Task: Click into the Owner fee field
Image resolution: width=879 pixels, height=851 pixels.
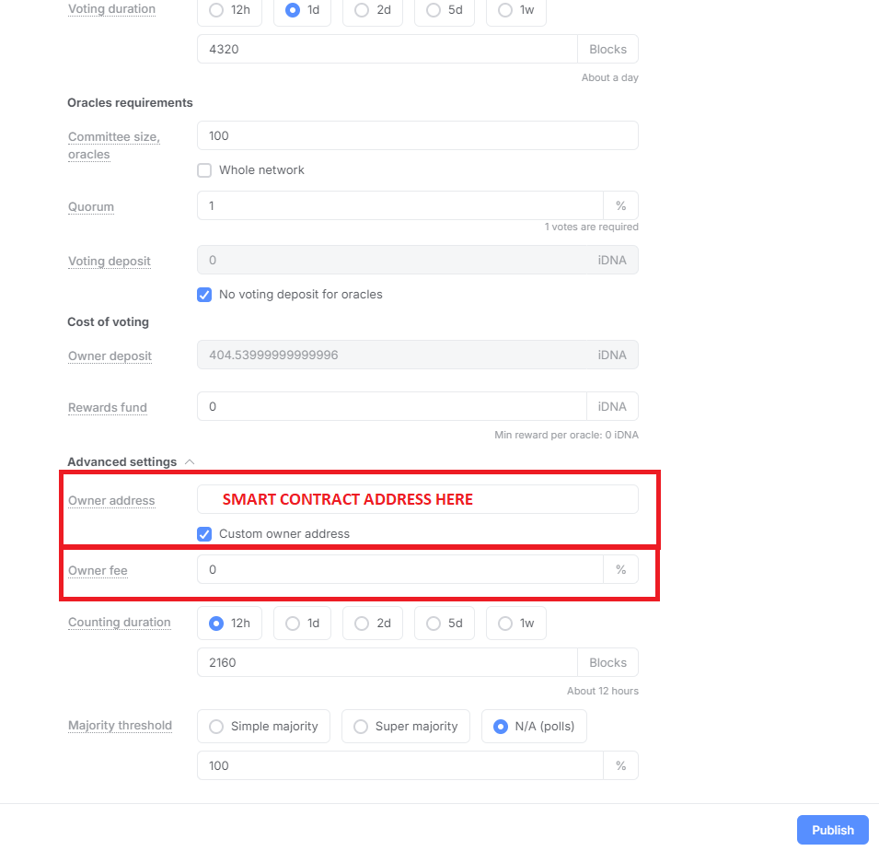Action: pos(399,570)
